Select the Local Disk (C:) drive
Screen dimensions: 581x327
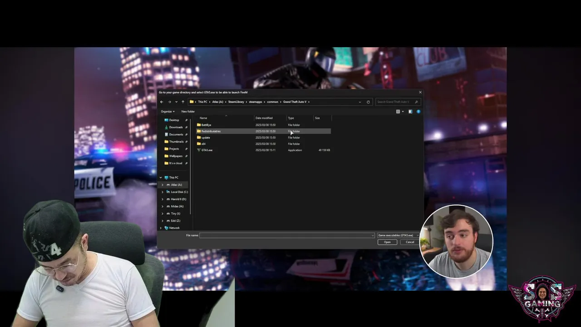[x=179, y=192]
